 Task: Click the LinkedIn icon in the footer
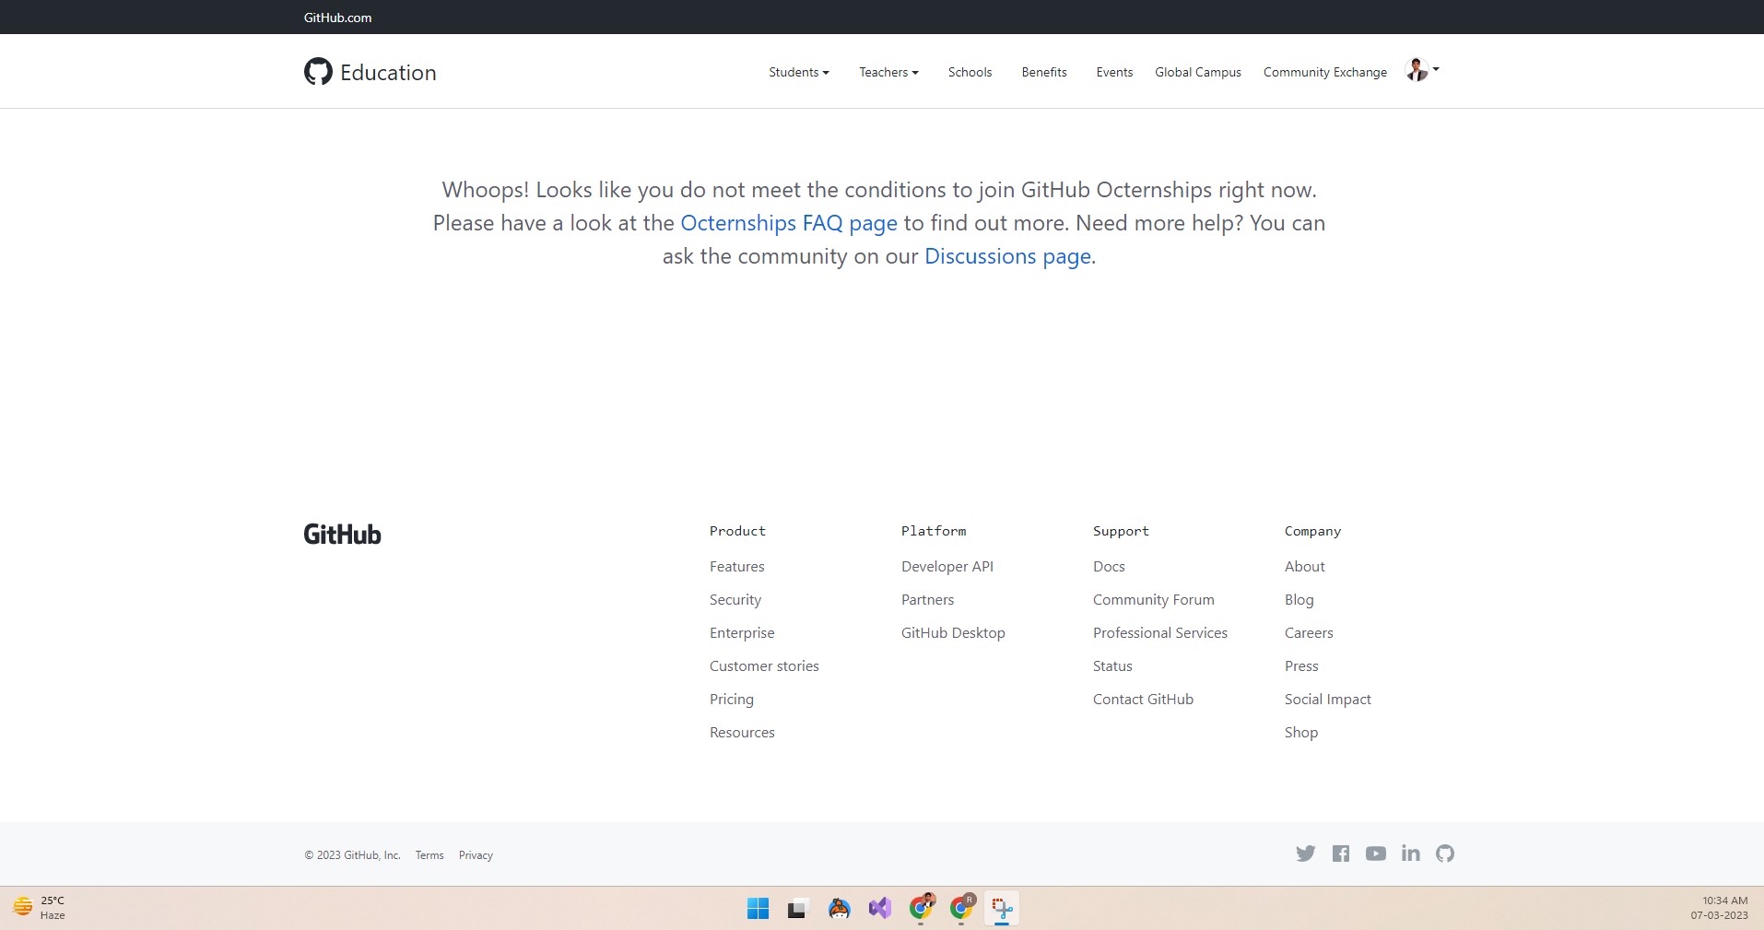click(1409, 853)
